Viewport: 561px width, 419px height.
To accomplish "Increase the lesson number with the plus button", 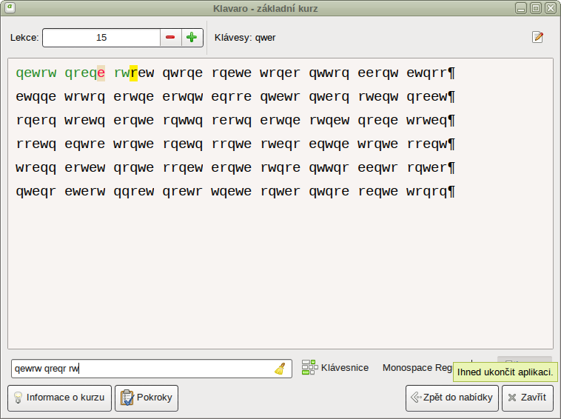I will (x=192, y=38).
